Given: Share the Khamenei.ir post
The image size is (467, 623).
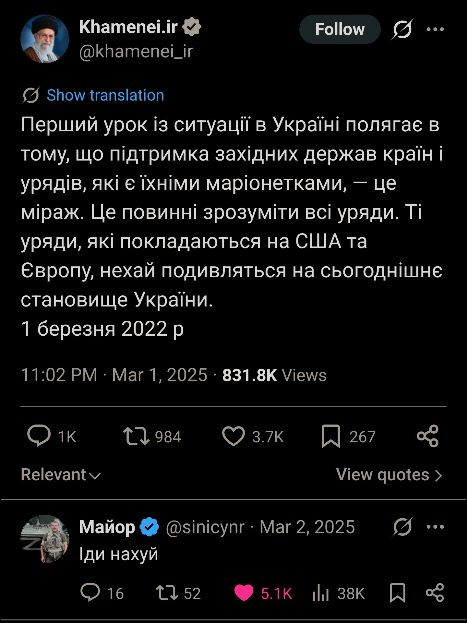Looking at the screenshot, I should point(428,436).
